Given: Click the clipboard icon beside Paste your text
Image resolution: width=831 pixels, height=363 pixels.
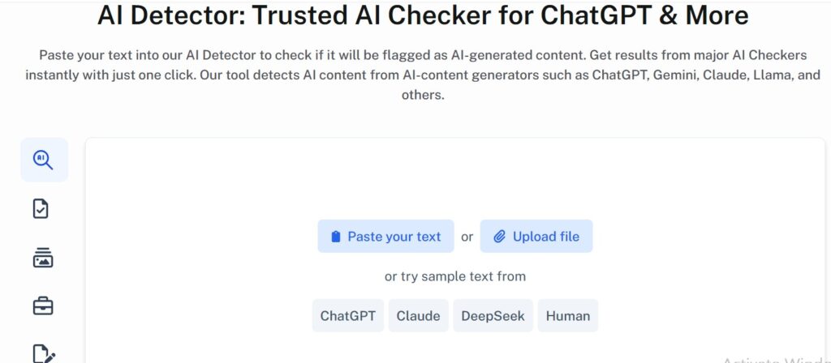Looking at the screenshot, I should 336,237.
